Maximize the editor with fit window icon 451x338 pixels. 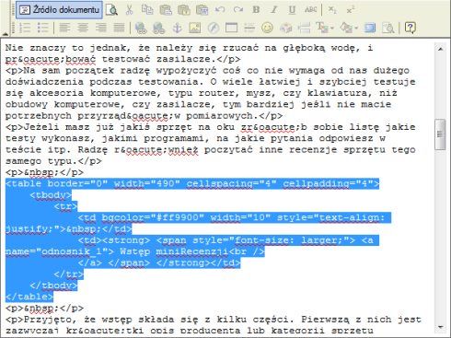pos(370,28)
